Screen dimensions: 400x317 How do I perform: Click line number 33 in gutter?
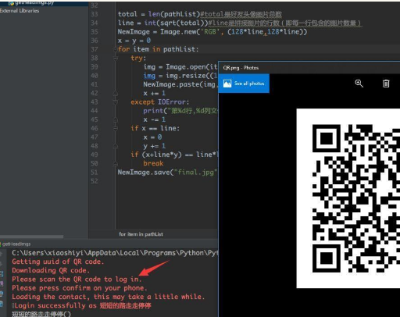pyautogui.click(x=95, y=14)
